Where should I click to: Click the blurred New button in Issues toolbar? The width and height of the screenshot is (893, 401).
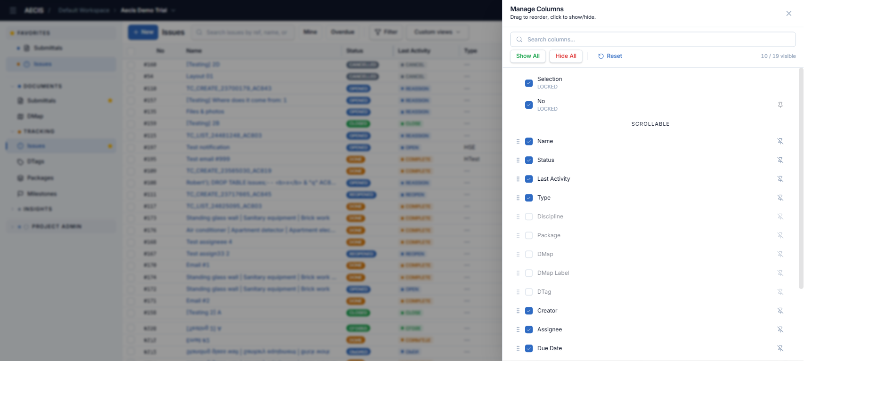tap(143, 32)
